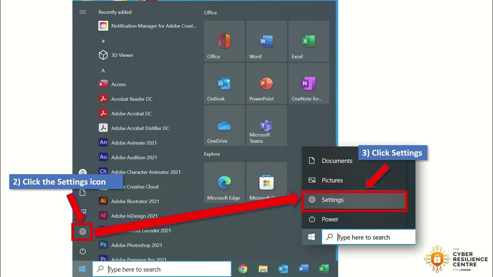This screenshot has height=277, width=493.
Task: Click the 'Explore' tile group heading
Action: [212, 154]
